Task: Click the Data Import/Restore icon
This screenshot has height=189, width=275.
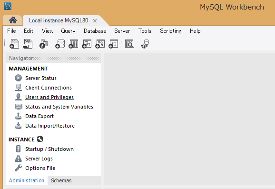Action: click(x=18, y=126)
